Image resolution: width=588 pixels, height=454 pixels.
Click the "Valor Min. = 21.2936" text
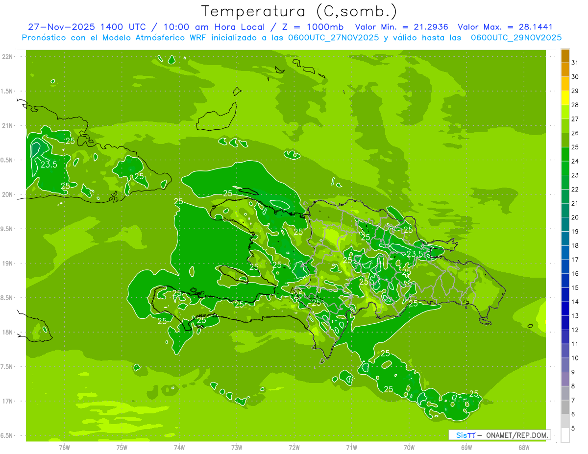click(401, 27)
